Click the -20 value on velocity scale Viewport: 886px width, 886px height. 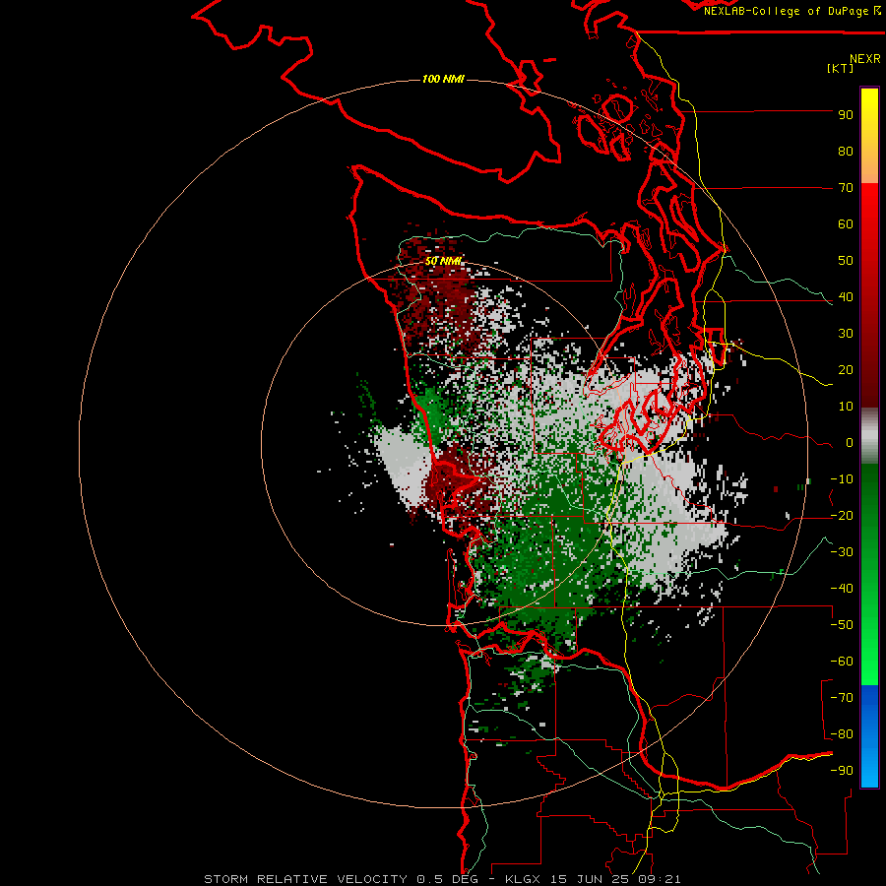(x=842, y=516)
